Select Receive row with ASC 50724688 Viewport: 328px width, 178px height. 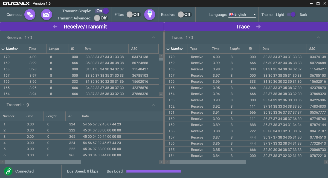click(x=79, y=63)
